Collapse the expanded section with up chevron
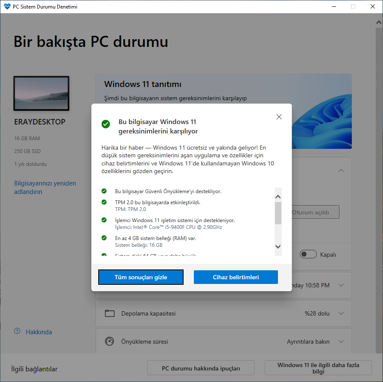The image size is (383, 382). 341,171
